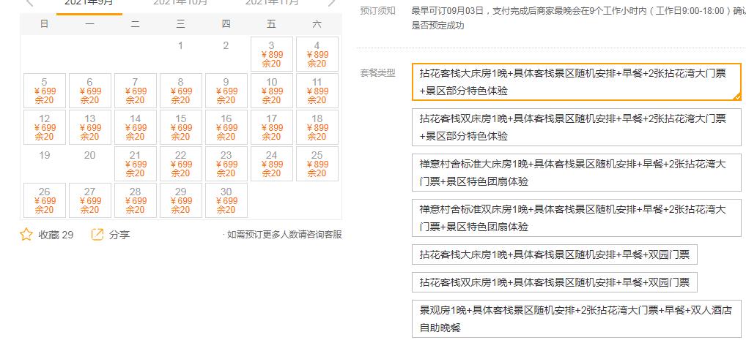
Task: Go to next month with right arrow
Action: tap(333, 3)
